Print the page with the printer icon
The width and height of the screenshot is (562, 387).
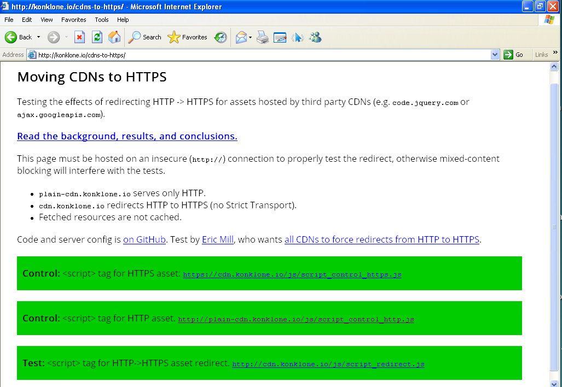[x=263, y=37]
